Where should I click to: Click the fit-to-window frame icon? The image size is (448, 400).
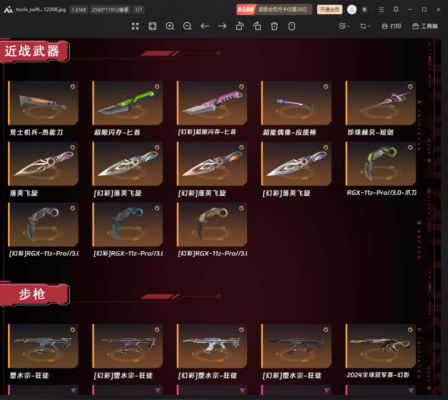[x=153, y=26]
